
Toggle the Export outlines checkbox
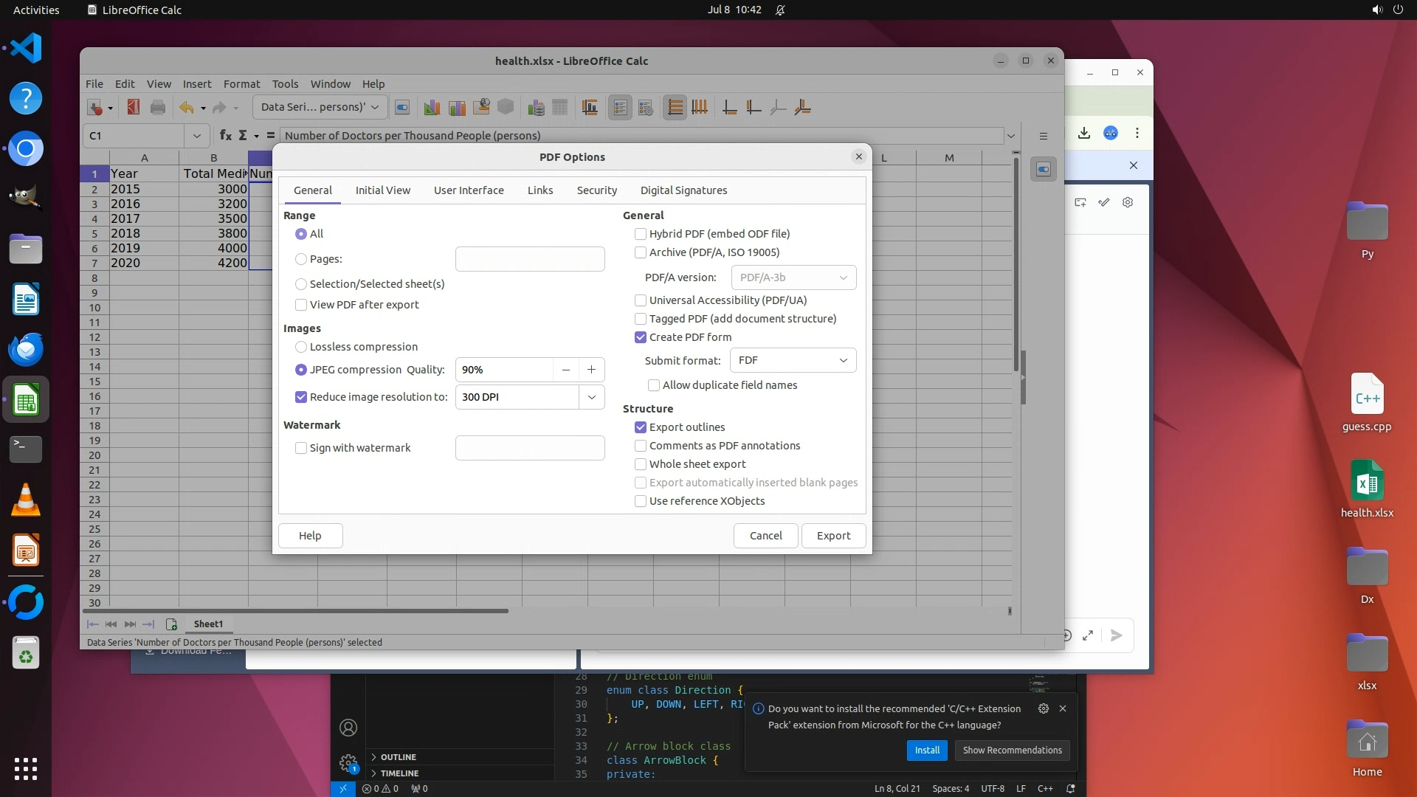pos(641,427)
